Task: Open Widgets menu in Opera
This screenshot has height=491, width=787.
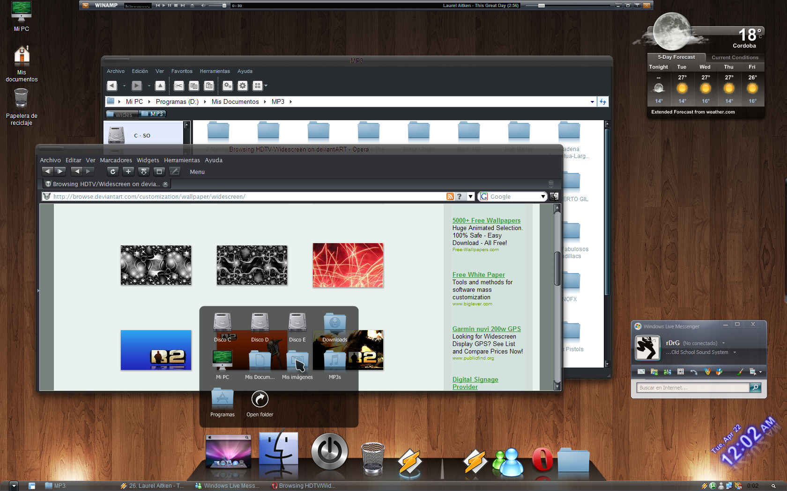Action: 148,160
